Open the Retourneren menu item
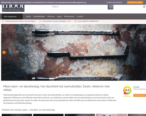This screenshot has width=146, height=116. 69,16
